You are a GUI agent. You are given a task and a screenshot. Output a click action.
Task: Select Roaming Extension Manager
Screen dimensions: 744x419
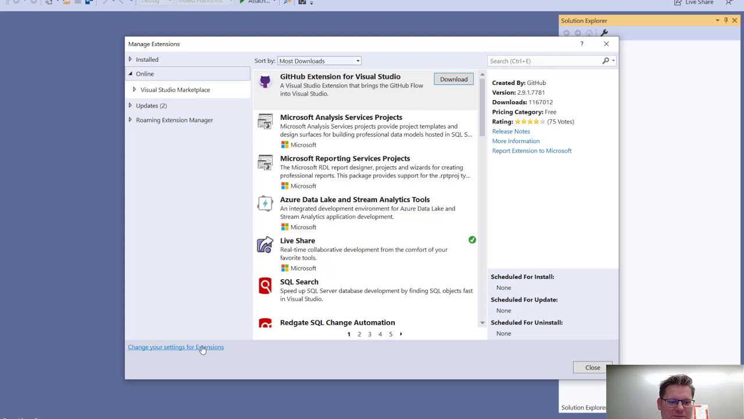[174, 120]
